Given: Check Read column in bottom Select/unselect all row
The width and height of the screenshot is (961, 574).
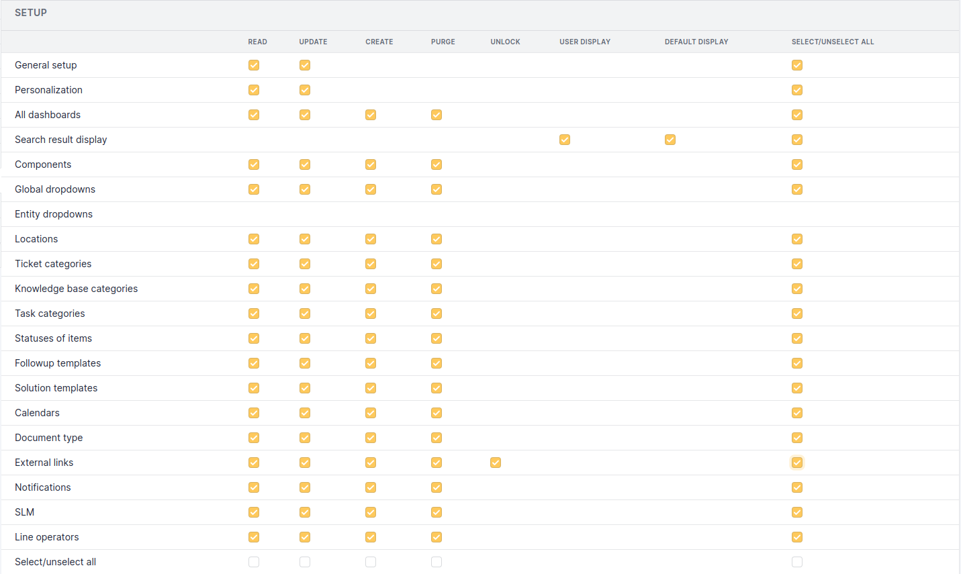Looking at the screenshot, I should 254,562.
